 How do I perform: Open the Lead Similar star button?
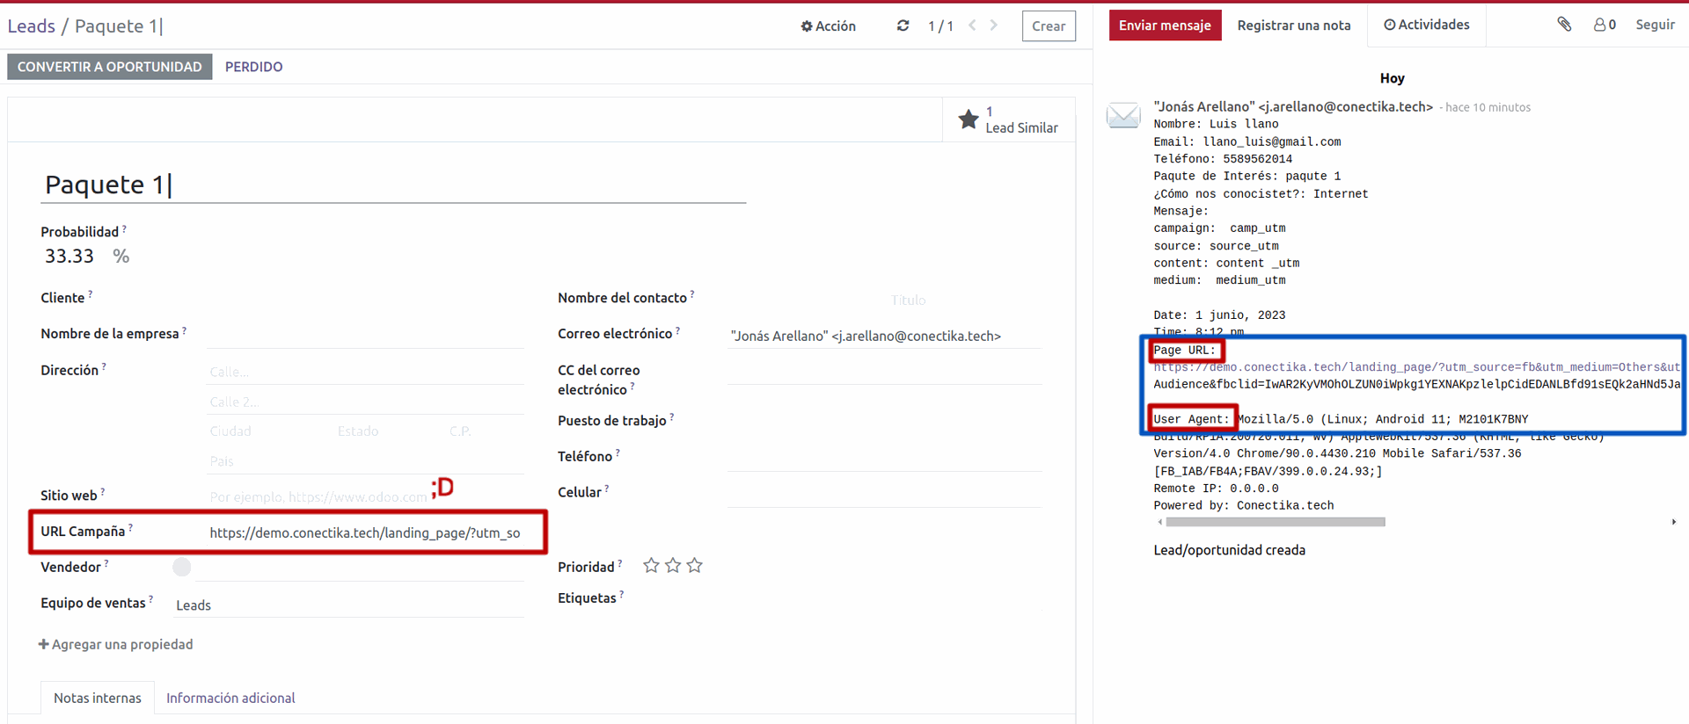(x=1008, y=119)
